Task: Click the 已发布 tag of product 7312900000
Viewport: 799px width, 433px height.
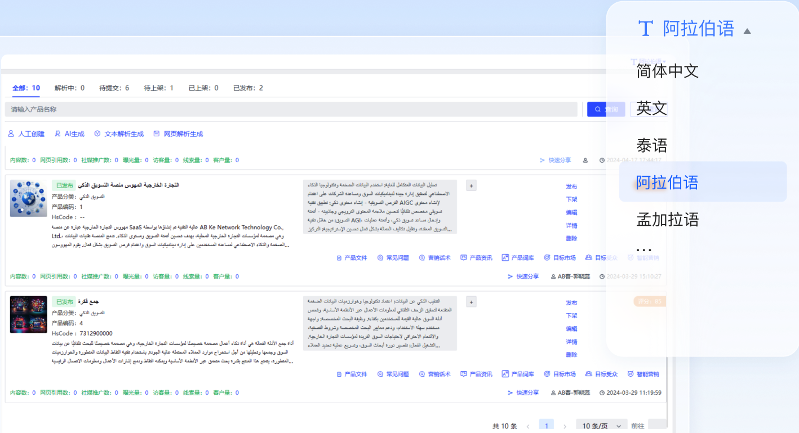Action: tap(65, 302)
